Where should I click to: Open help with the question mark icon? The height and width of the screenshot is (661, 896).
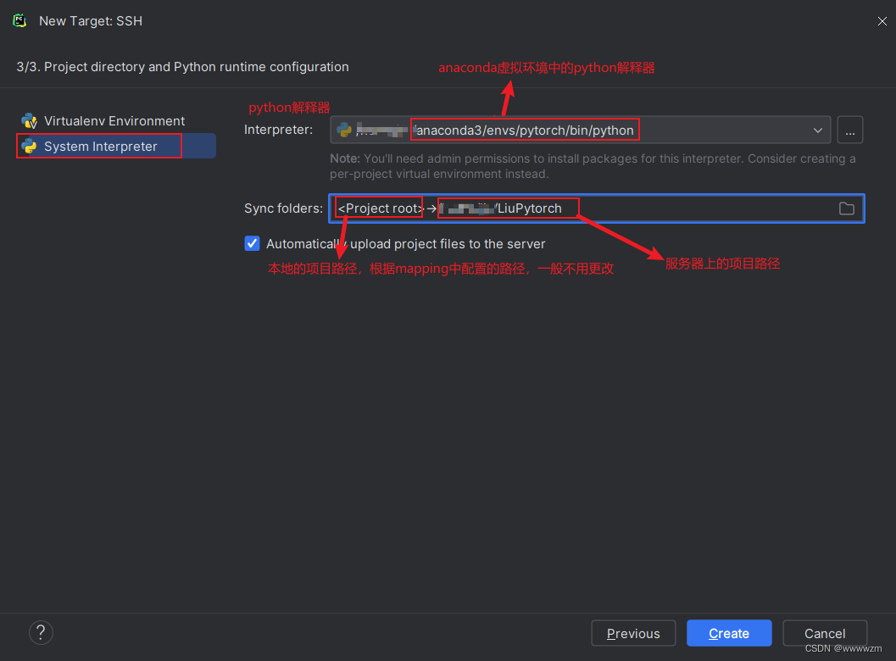(x=42, y=632)
